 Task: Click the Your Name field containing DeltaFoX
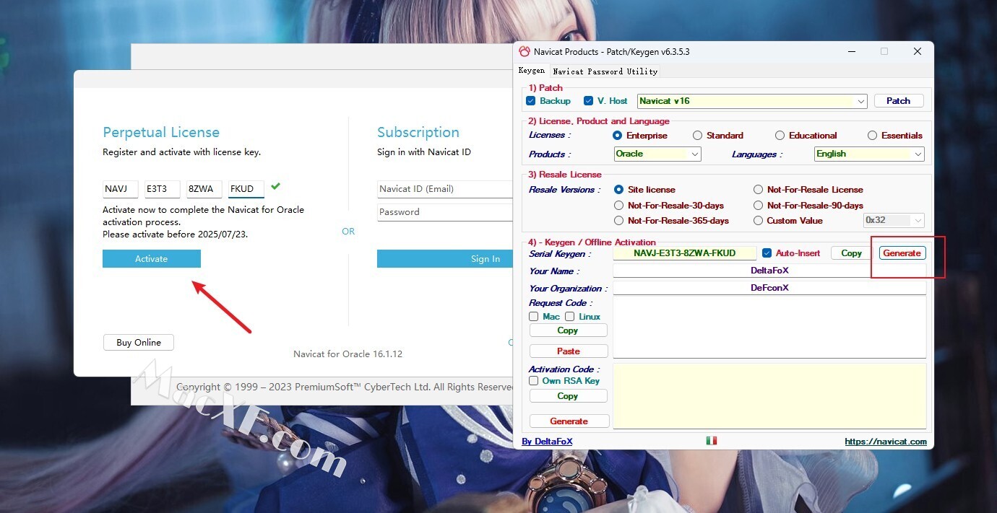point(769,271)
